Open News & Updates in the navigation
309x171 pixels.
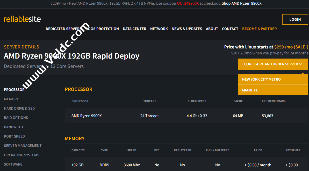coord(187,29)
